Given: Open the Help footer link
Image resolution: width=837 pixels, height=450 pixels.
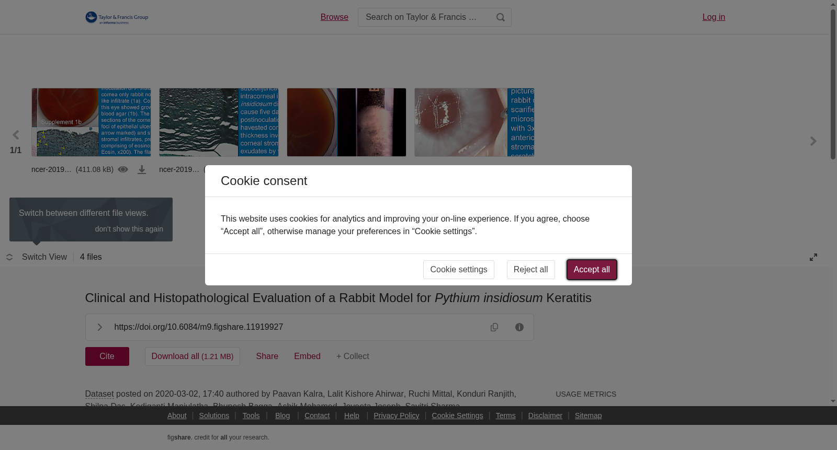Looking at the screenshot, I should pos(352,416).
